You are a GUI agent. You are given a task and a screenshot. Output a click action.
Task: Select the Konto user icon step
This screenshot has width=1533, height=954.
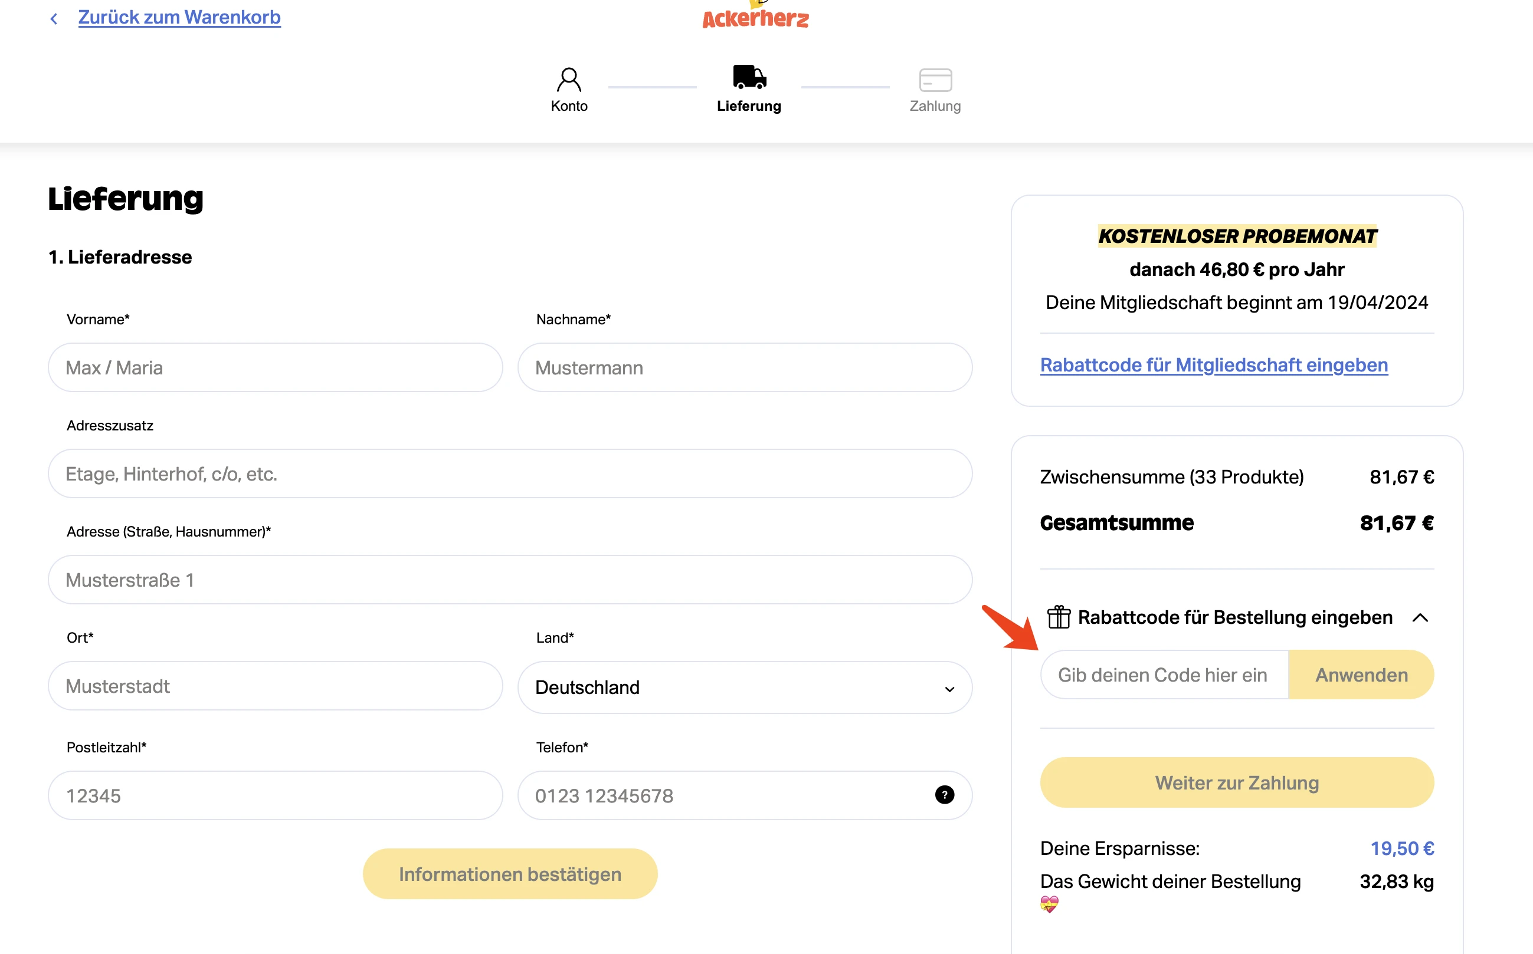click(x=569, y=80)
